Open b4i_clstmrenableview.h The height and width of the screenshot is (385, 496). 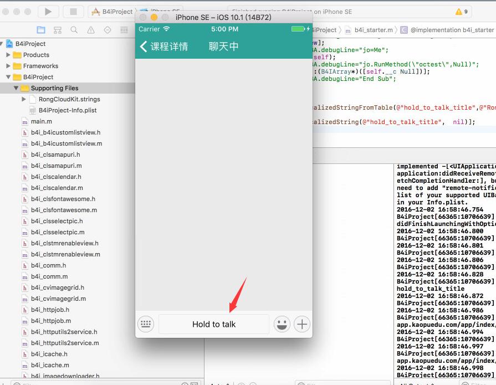pyautogui.click(x=64, y=243)
